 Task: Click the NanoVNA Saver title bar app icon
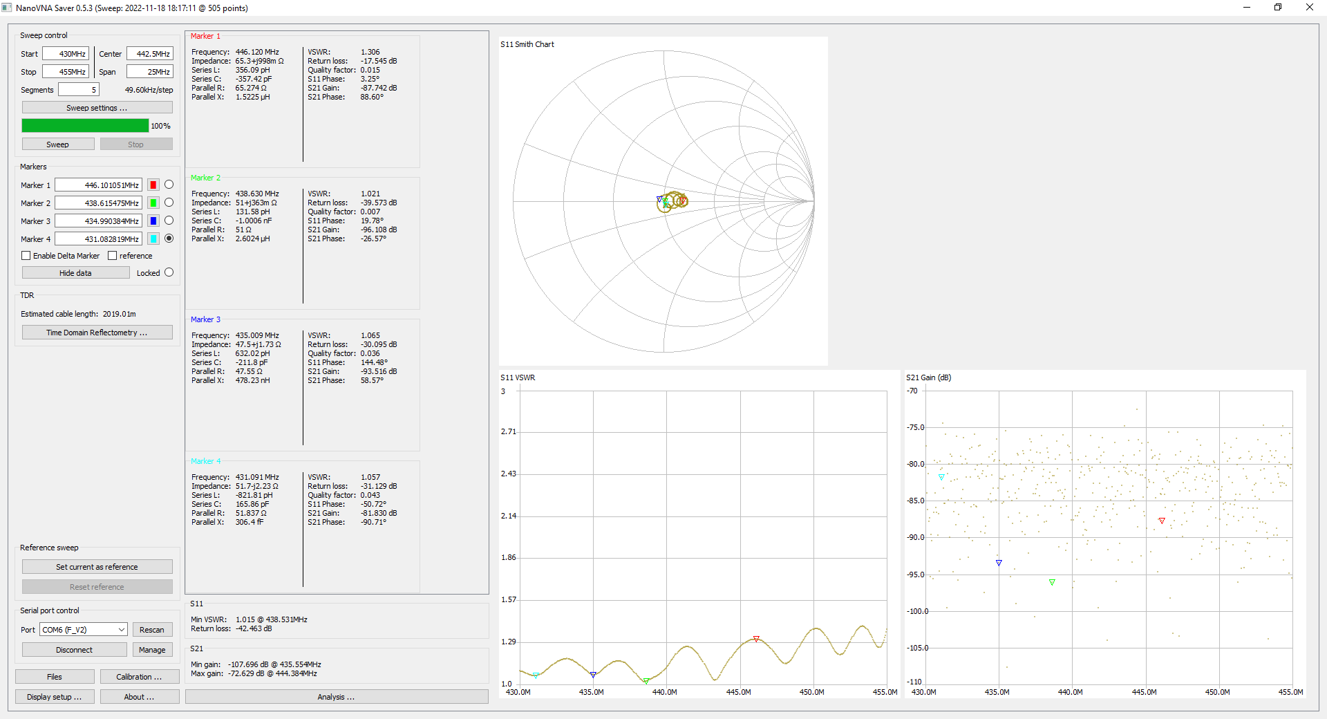(7, 8)
